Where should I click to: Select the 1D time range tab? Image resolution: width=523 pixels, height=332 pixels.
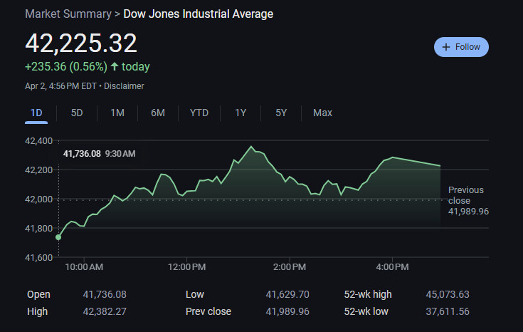point(36,113)
